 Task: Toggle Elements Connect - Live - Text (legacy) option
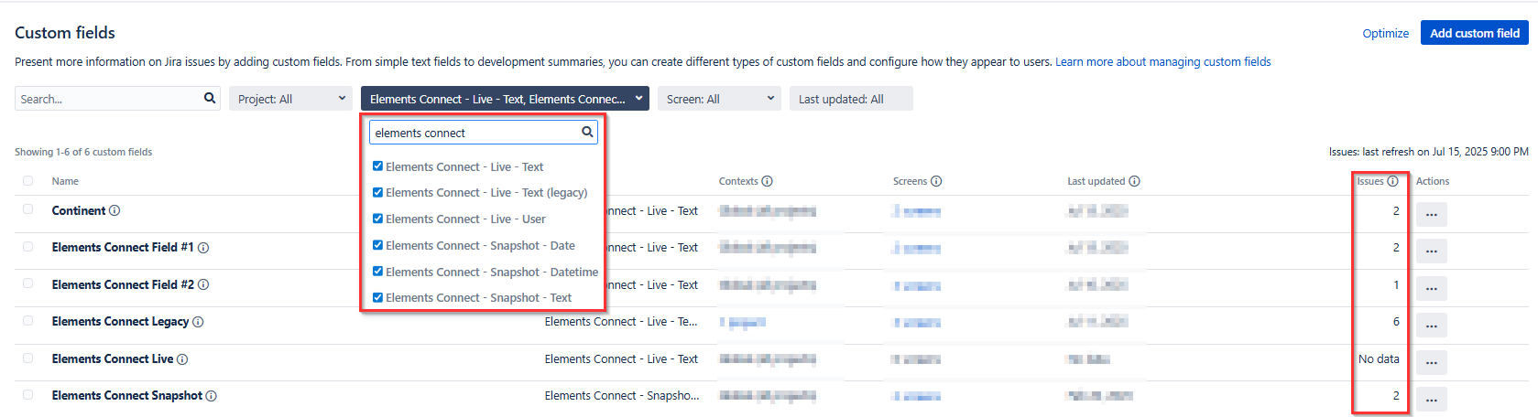pyautogui.click(x=377, y=192)
